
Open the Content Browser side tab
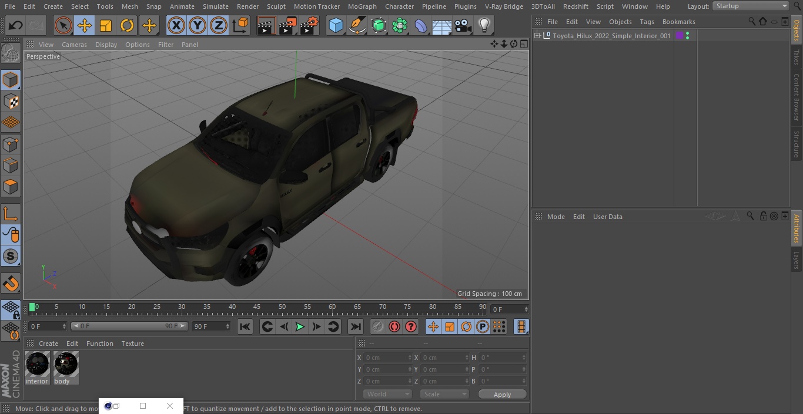797,97
